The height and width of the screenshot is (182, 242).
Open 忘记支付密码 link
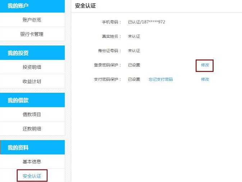tap(161, 79)
